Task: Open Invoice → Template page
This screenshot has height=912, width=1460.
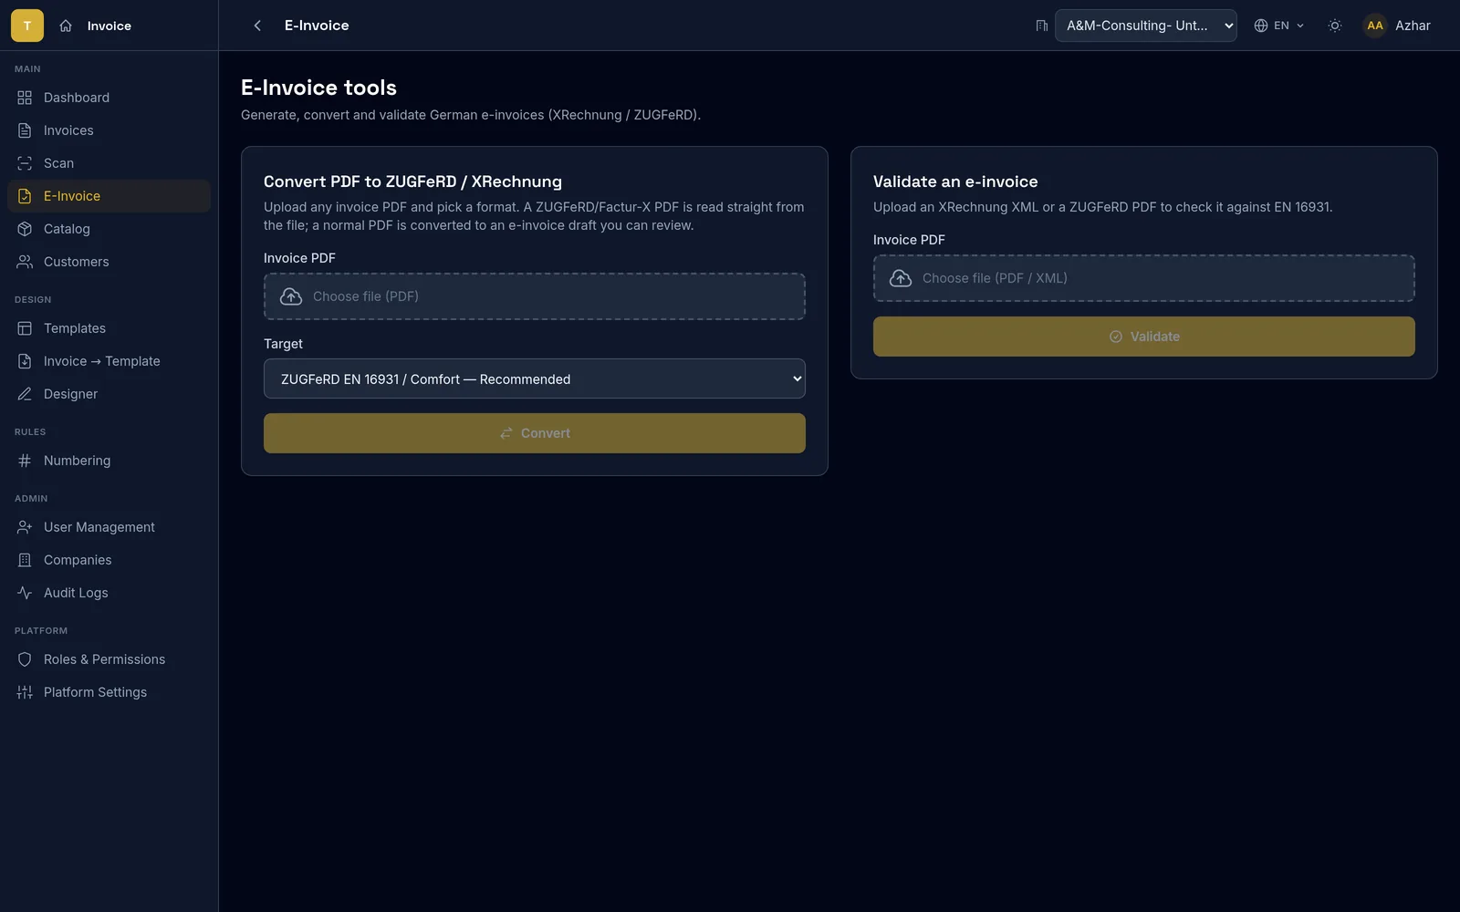Action: click(x=109, y=361)
